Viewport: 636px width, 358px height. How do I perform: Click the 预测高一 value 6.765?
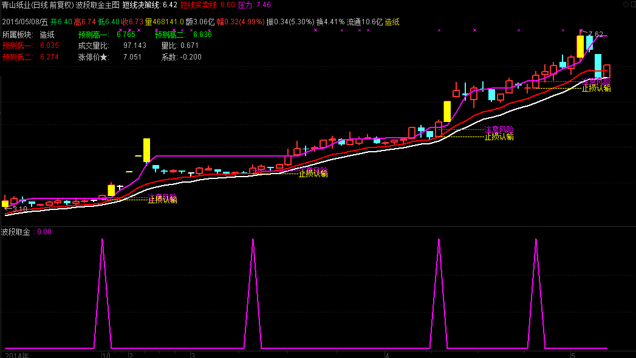[126, 35]
